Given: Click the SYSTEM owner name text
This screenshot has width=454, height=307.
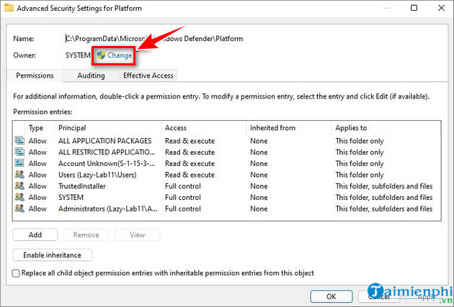Looking at the screenshot, I should [78, 55].
